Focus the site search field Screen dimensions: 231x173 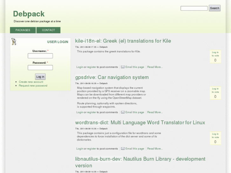[x=194, y=8]
